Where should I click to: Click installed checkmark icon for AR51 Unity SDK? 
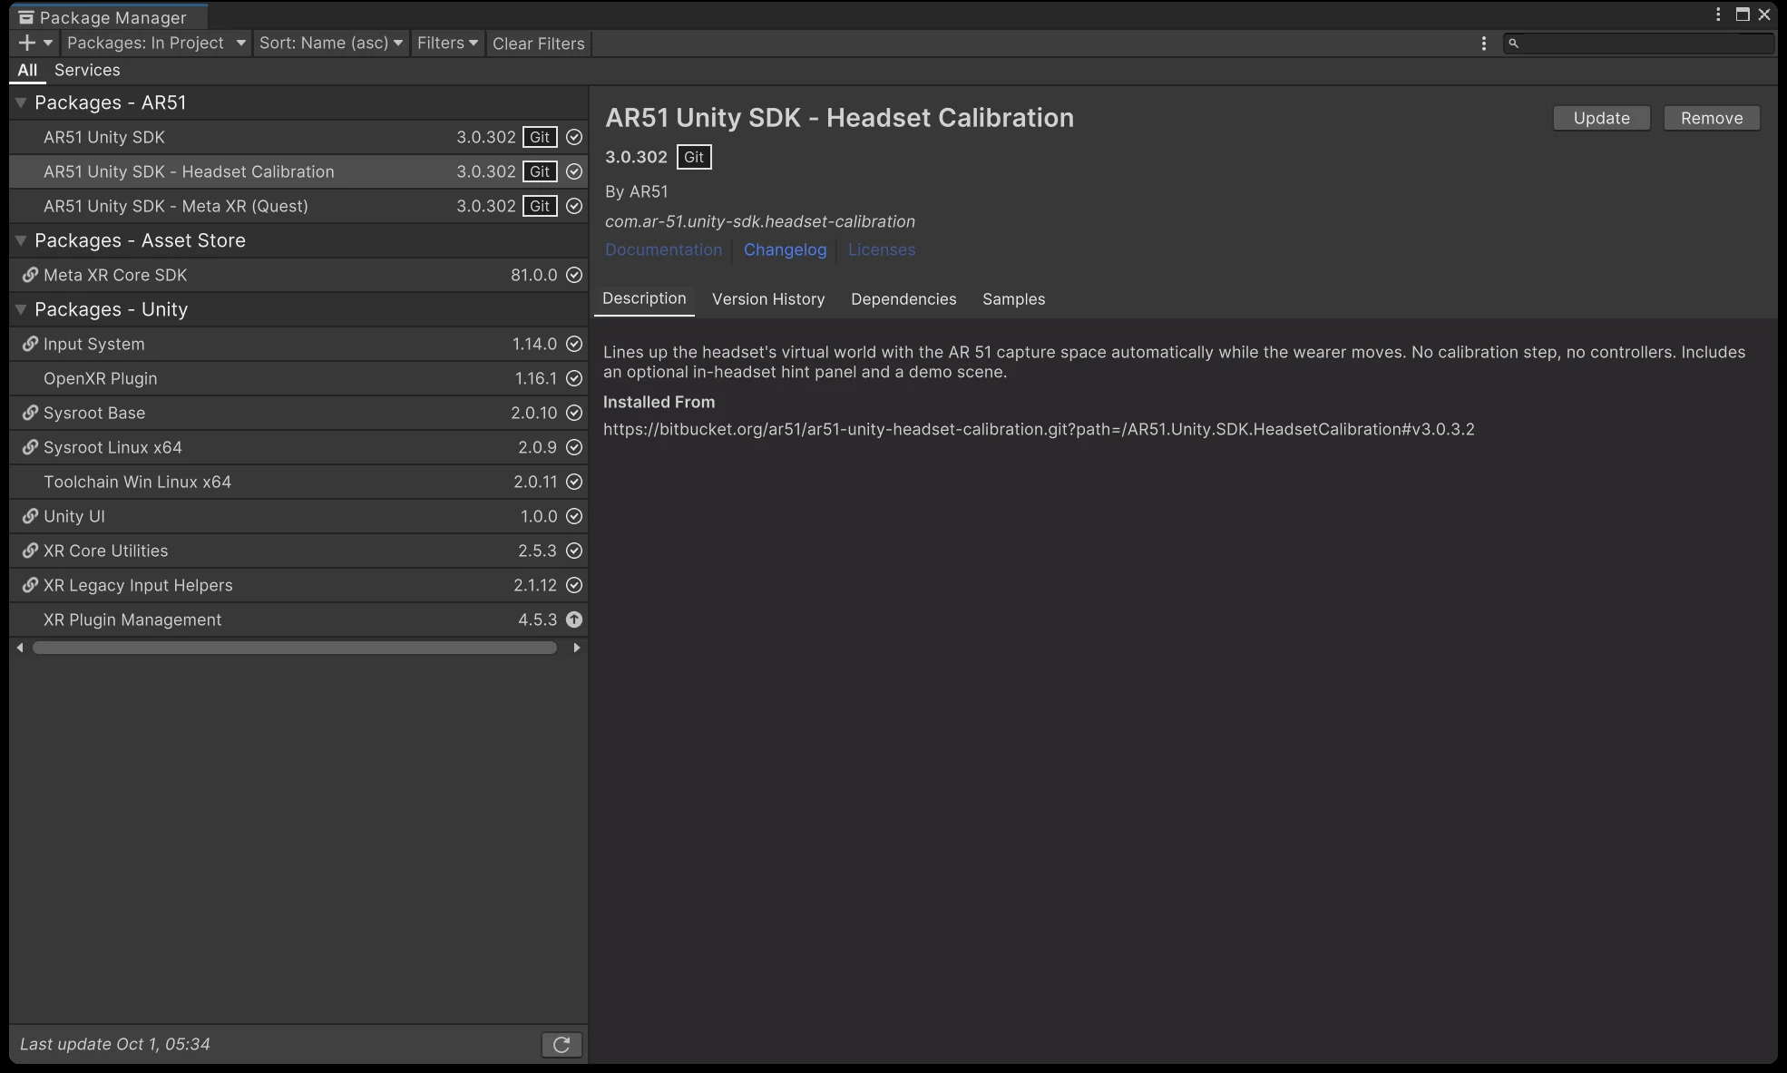pos(574,137)
